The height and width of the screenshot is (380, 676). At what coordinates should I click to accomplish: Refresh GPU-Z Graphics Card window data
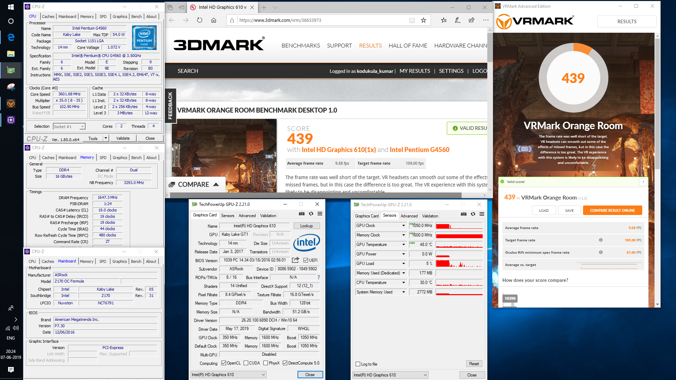[x=311, y=214]
